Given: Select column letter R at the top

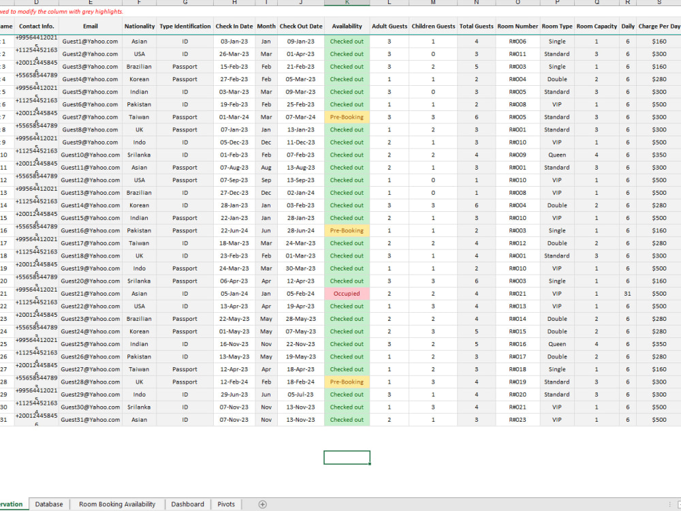Looking at the screenshot, I should [x=628, y=2].
